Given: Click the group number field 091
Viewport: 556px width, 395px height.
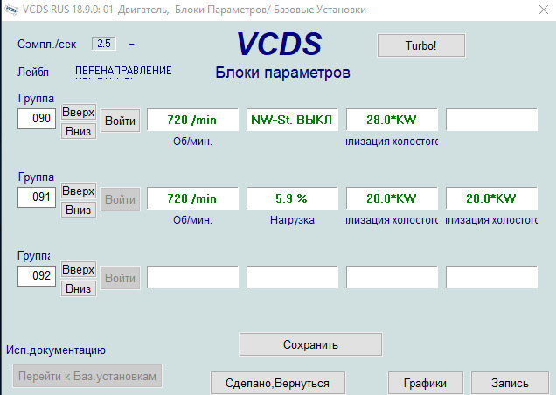Looking at the screenshot, I should [x=37, y=197].
